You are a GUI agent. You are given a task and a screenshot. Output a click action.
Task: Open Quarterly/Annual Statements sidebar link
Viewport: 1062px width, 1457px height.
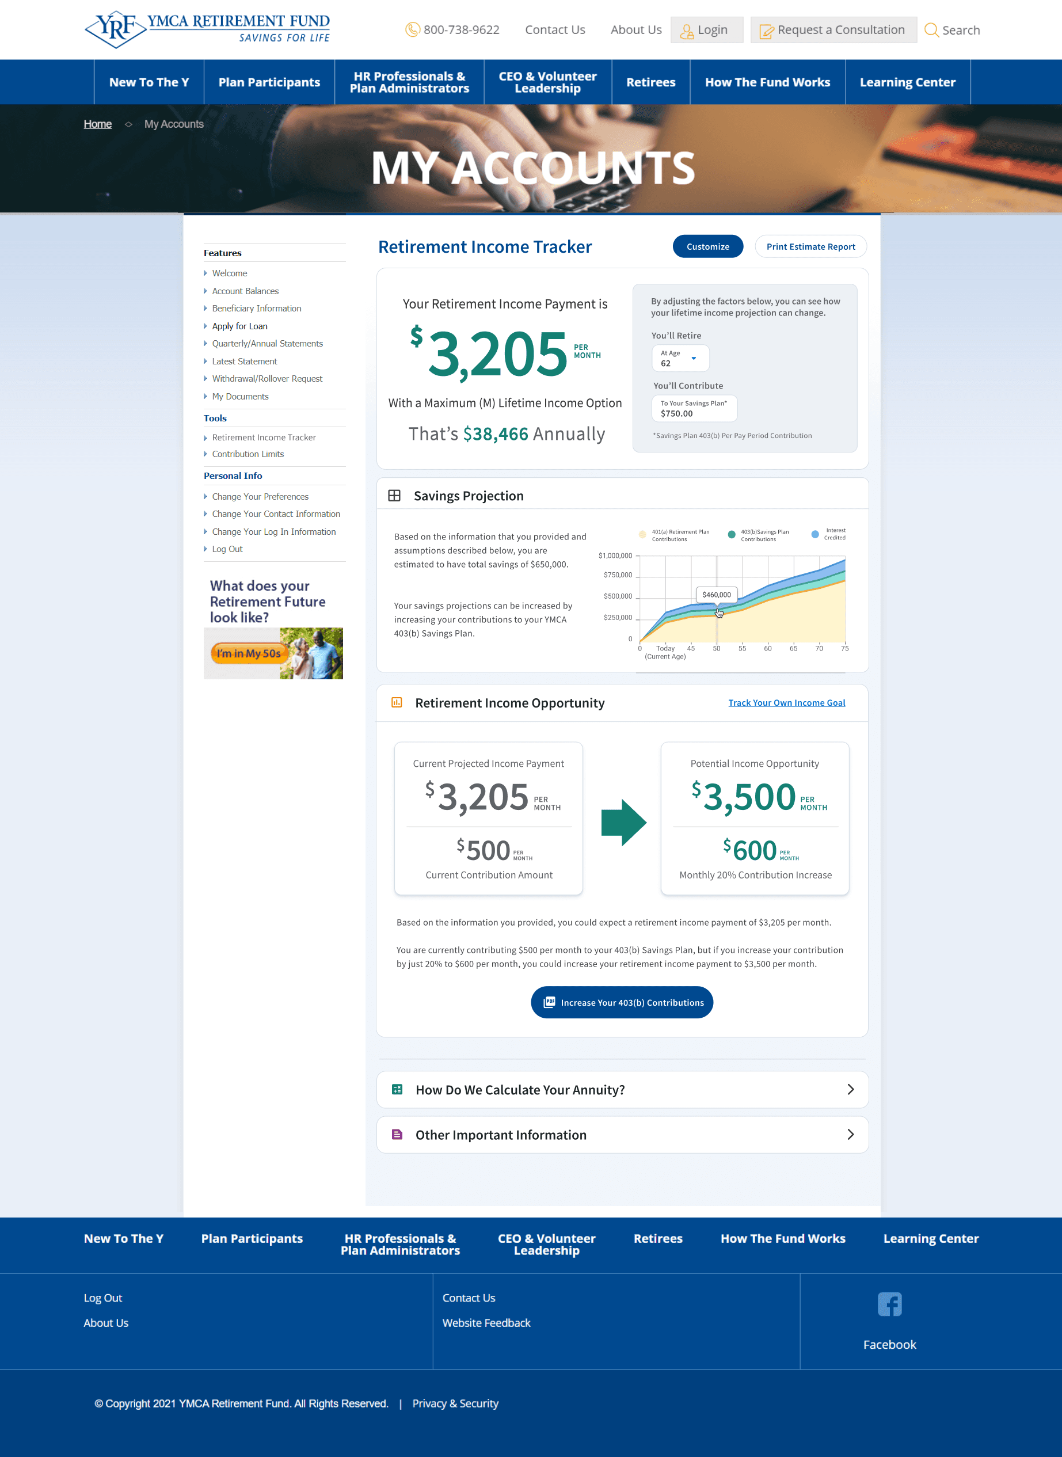268,343
